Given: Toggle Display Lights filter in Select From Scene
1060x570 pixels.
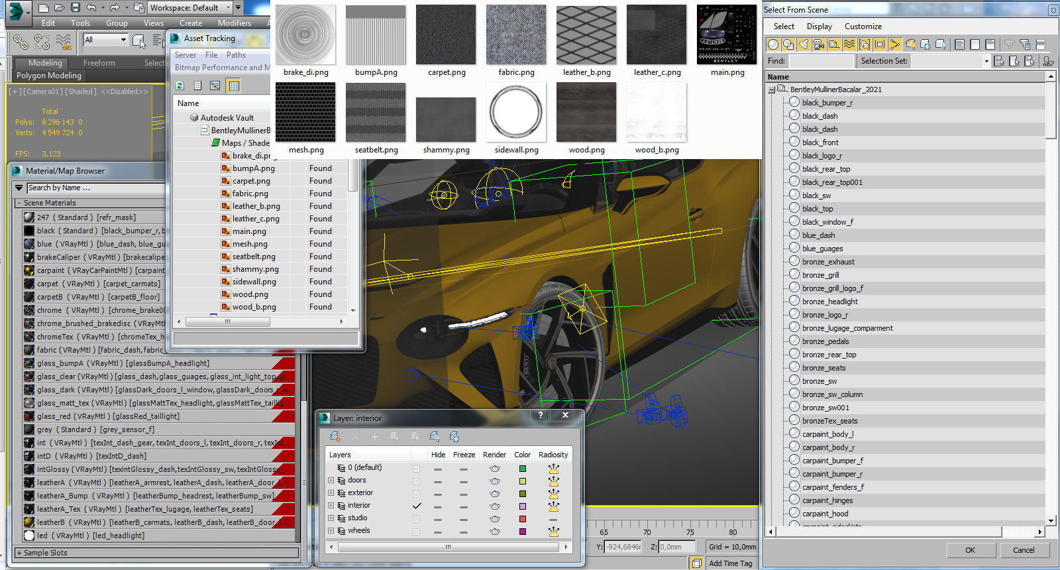Looking at the screenshot, I should (x=804, y=44).
